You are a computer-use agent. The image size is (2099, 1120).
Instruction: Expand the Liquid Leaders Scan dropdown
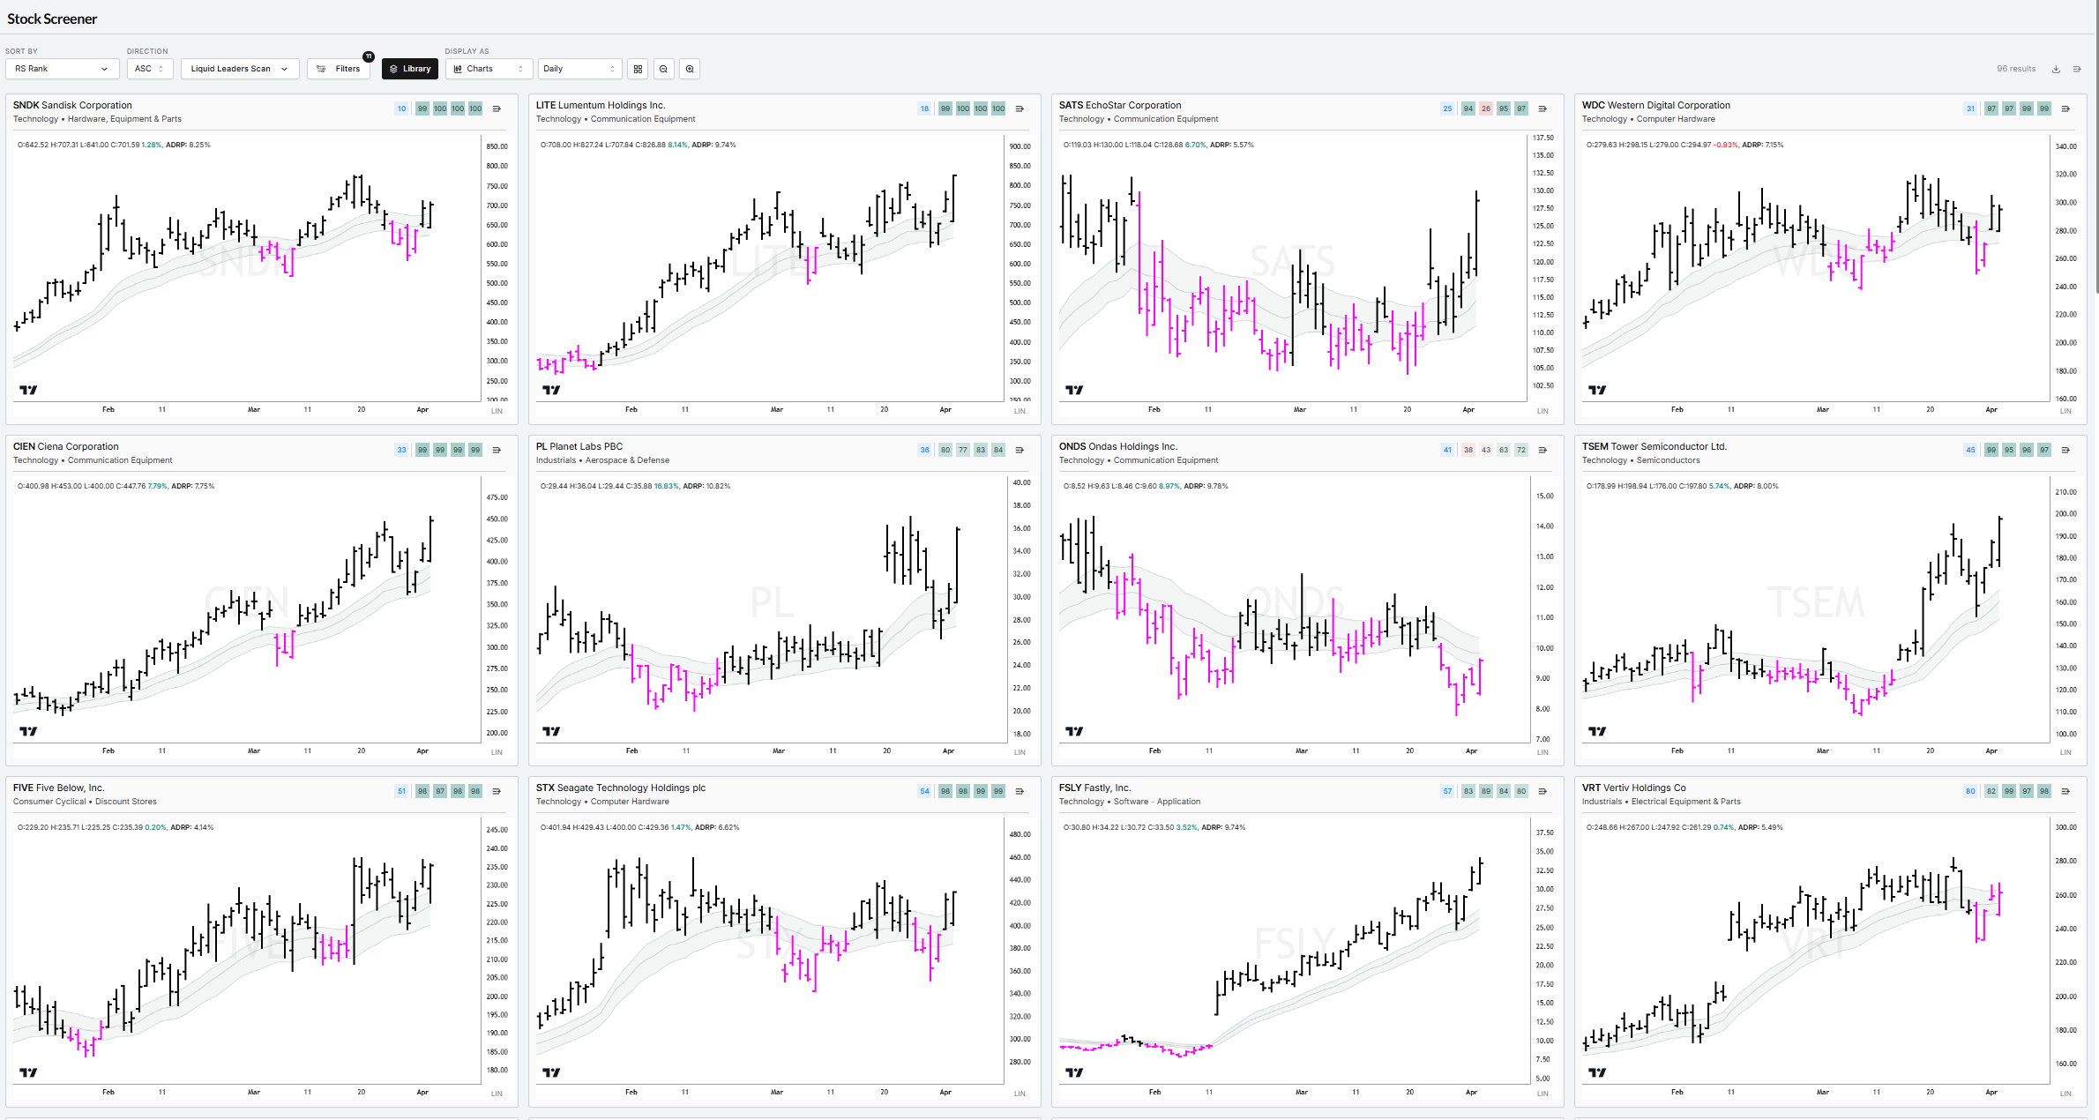point(239,69)
